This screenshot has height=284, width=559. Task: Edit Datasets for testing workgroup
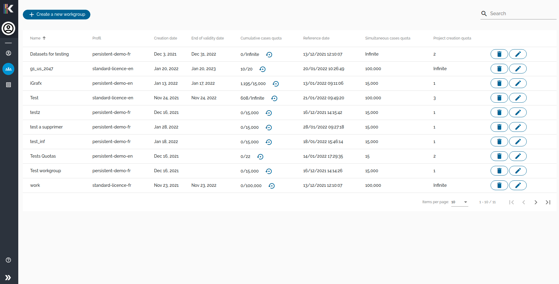coord(518,54)
